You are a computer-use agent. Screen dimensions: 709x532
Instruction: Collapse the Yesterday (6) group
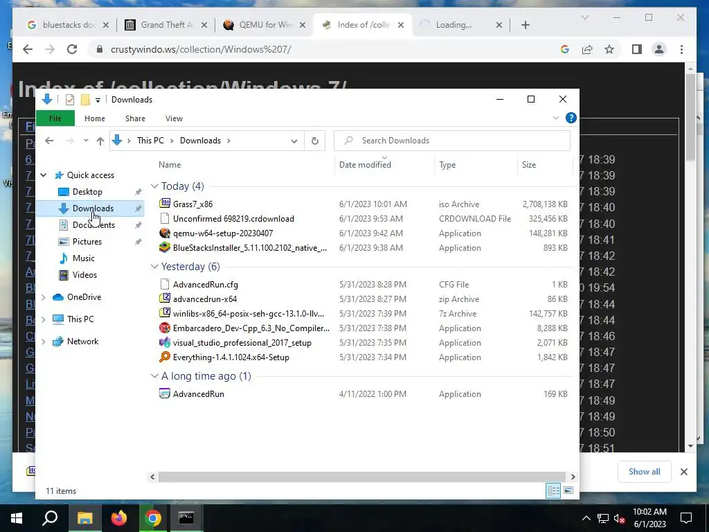[154, 267]
